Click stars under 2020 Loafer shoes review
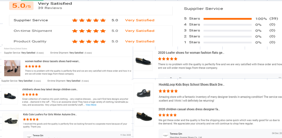This screenshot has height=138, width=282. coord(168,59)
